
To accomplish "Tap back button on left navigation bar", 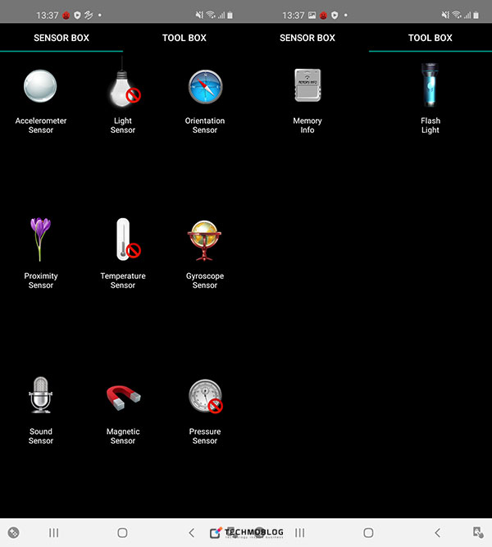I will tap(192, 533).
